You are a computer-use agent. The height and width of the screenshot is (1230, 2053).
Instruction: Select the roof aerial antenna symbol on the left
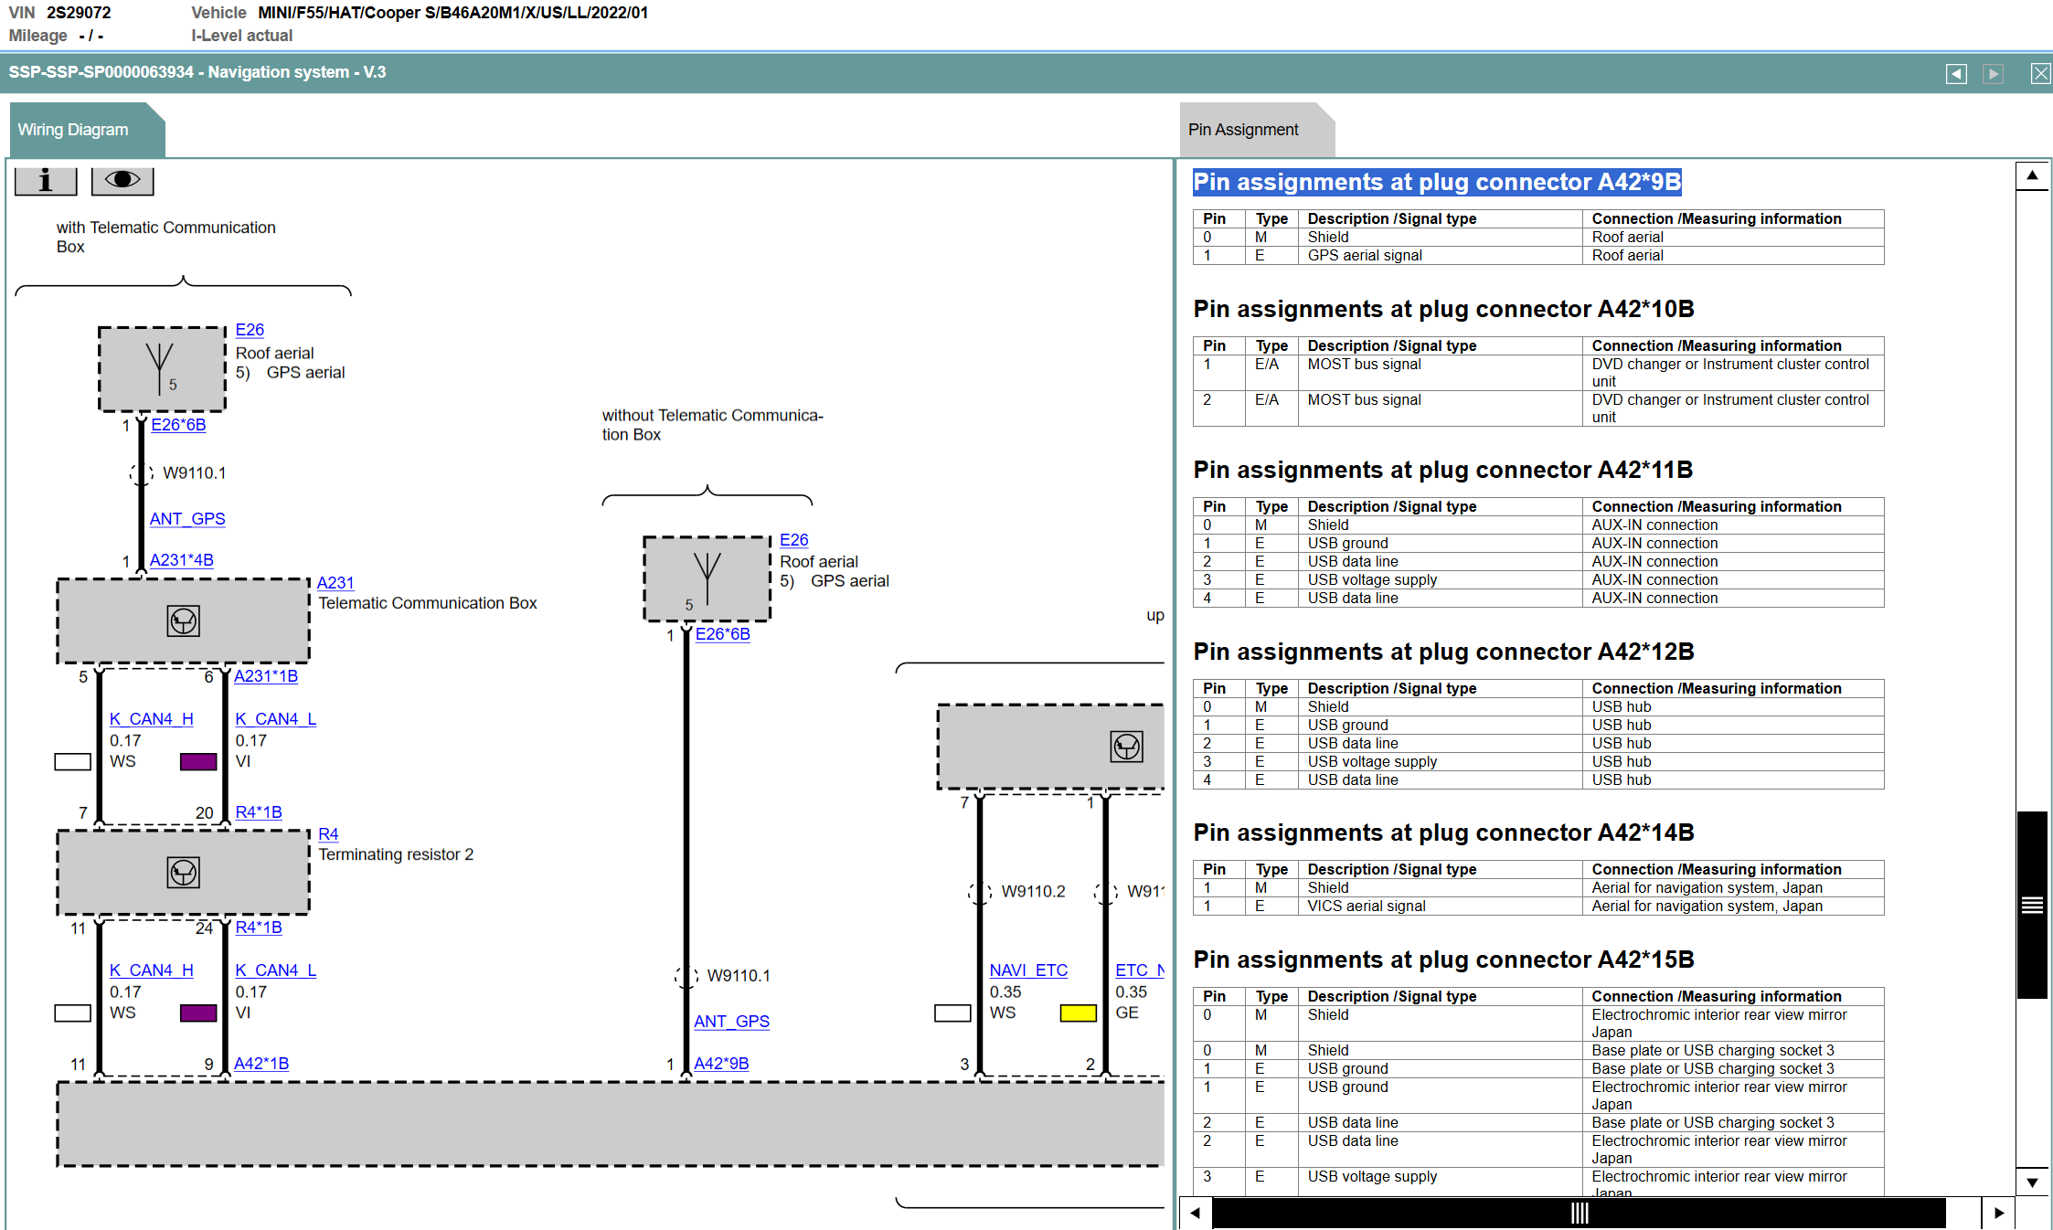tap(160, 367)
